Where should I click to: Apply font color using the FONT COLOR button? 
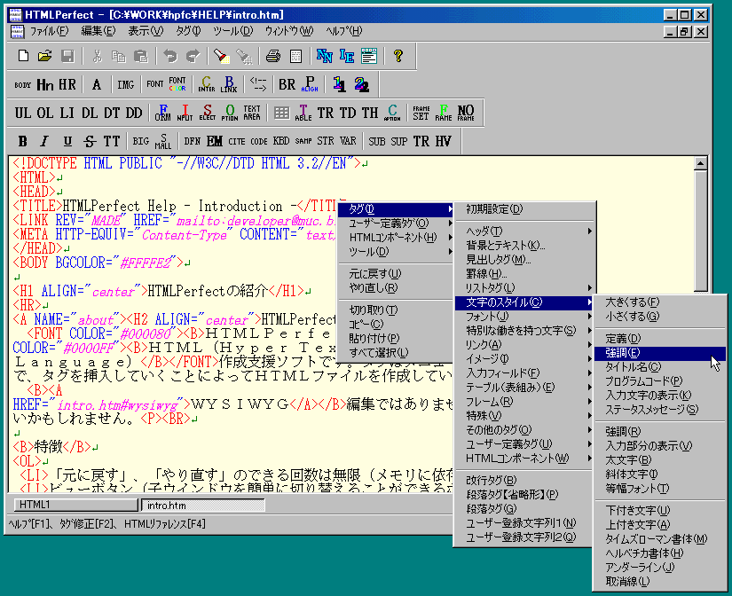[x=177, y=84]
